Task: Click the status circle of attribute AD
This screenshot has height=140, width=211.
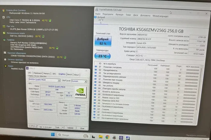Action: pos(94,109)
